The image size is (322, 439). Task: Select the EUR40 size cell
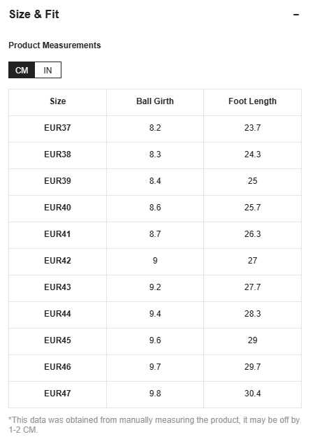pyautogui.click(x=58, y=208)
